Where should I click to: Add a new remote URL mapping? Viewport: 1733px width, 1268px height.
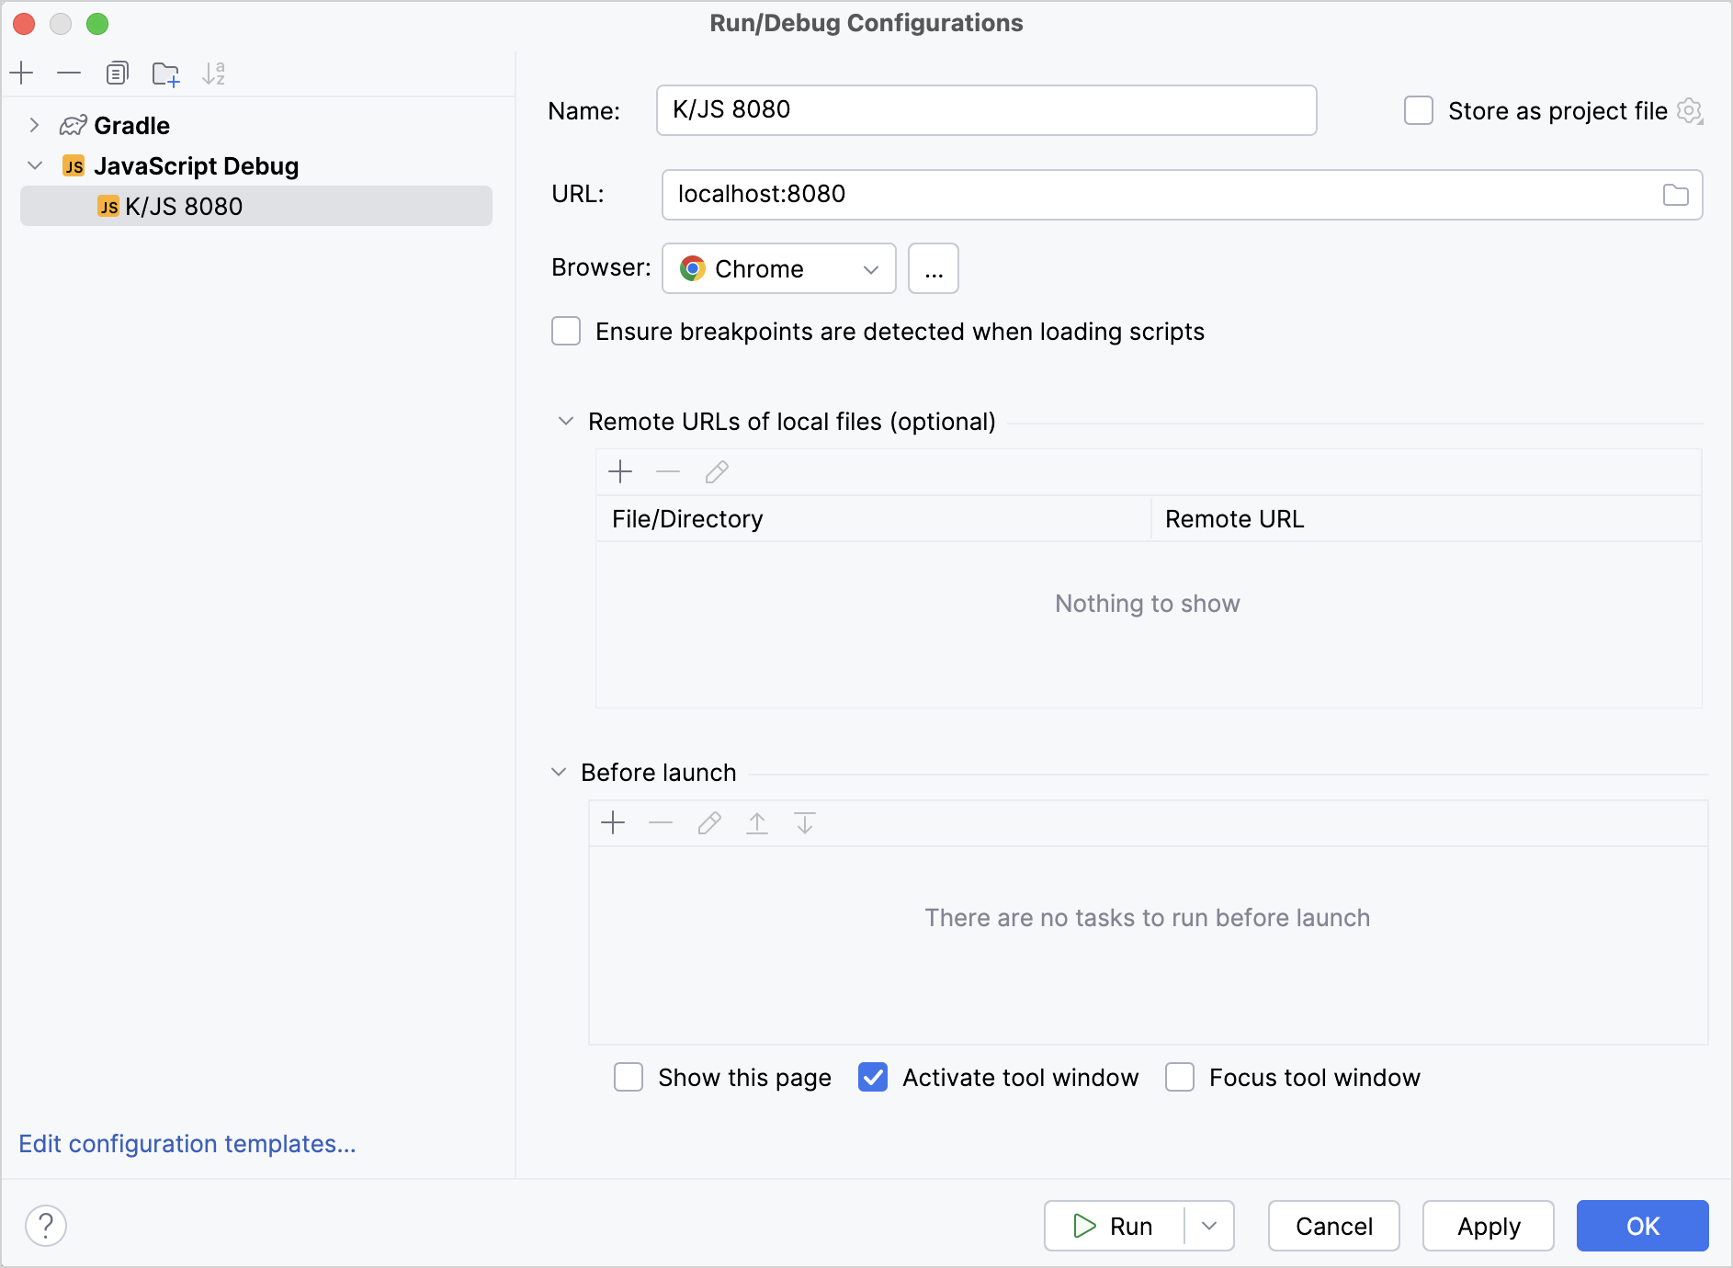pyautogui.click(x=620, y=471)
